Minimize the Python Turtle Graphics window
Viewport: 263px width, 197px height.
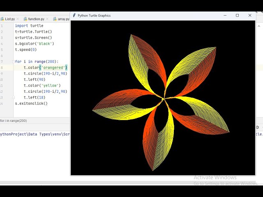tap(225, 16)
